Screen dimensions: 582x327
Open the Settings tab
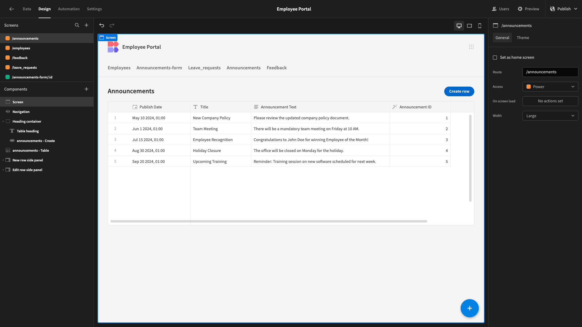point(94,9)
